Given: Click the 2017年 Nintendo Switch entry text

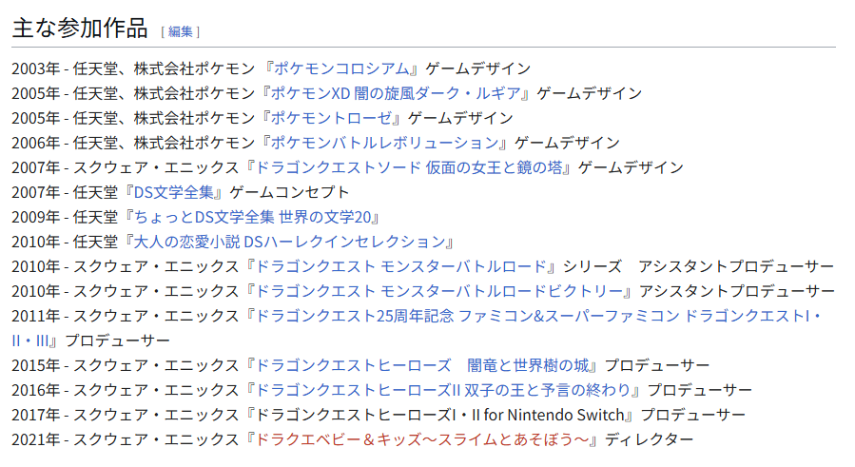Looking at the screenshot, I should (x=440, y=415).
